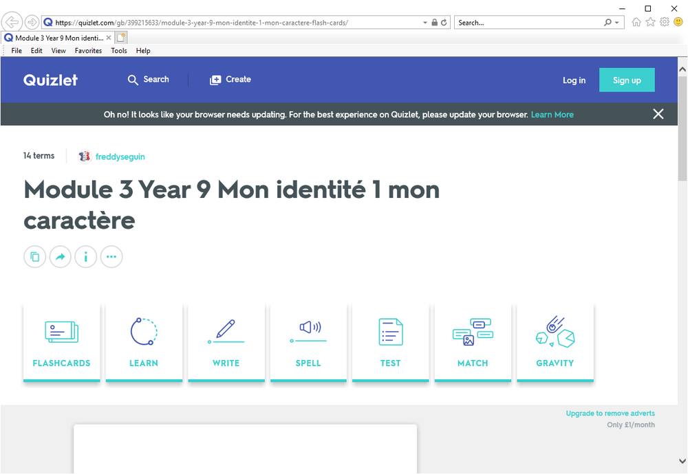Screen dimensions: 688x474
Task: Click the vertical scrollbar thumb
Action: click(682, 128)
